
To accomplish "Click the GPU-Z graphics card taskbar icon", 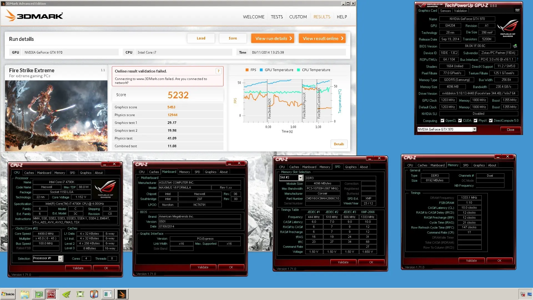I will 39,294.
